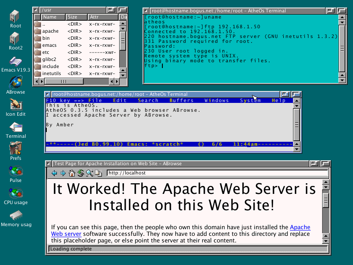Image resolution: width=353 pixels, height=265 pixels.
Task: Click Jed terminal vertical scrollbar thumb
Action: [297, 125]
